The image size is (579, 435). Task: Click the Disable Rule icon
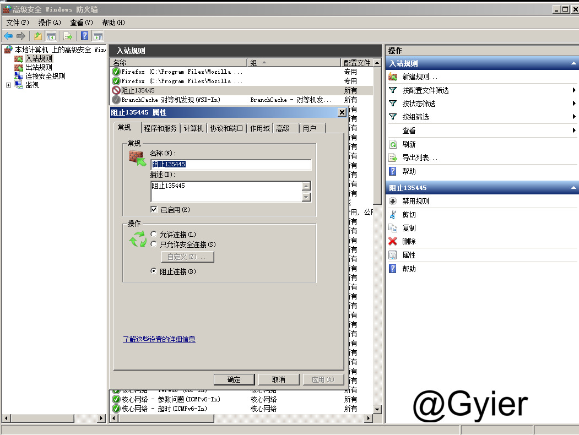[x=393, y=201]
